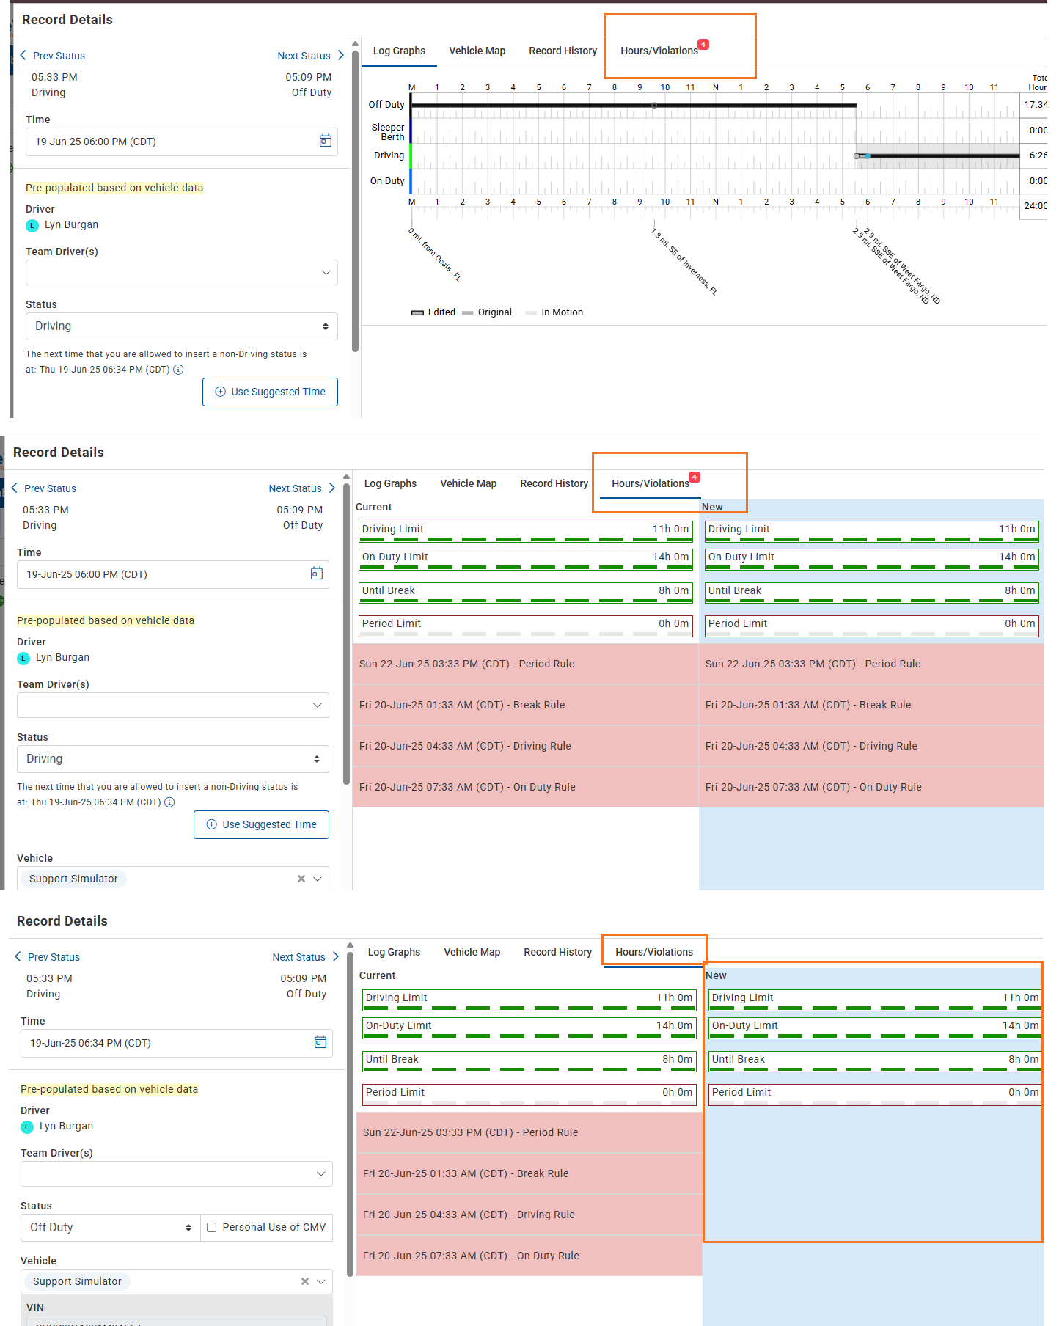Click the Time field showing 06:34 PM (CDT)
This screenshot has width=1059, height=1326.
(177, 1043)
